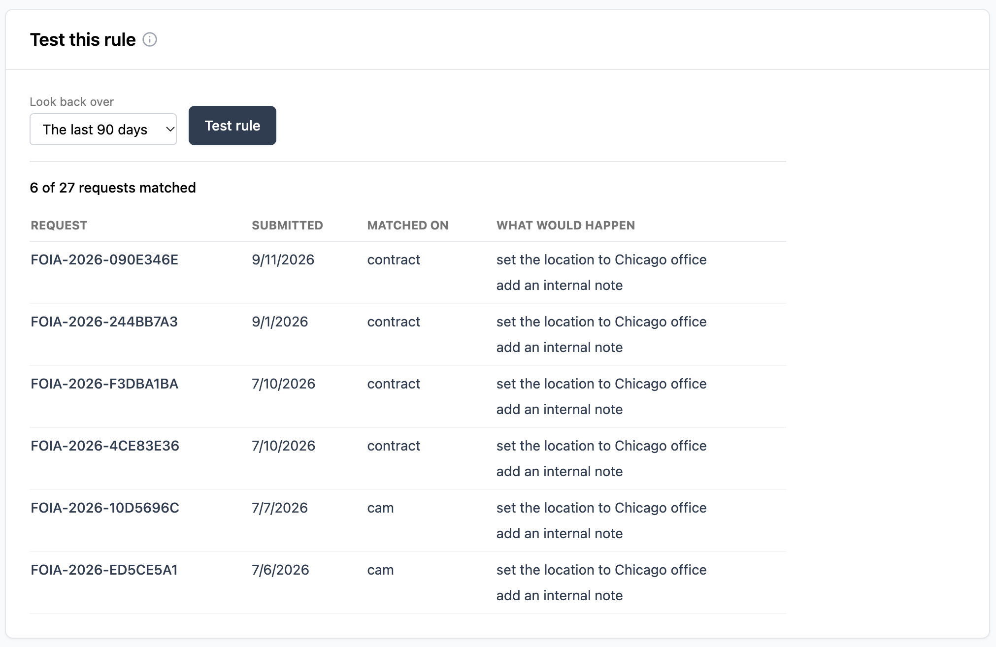Viewport: 996px width, 647px height.
Task: Click 'add an internal note' for FOIA-2026-F3DBA1BA
Action: pos(560,409)
